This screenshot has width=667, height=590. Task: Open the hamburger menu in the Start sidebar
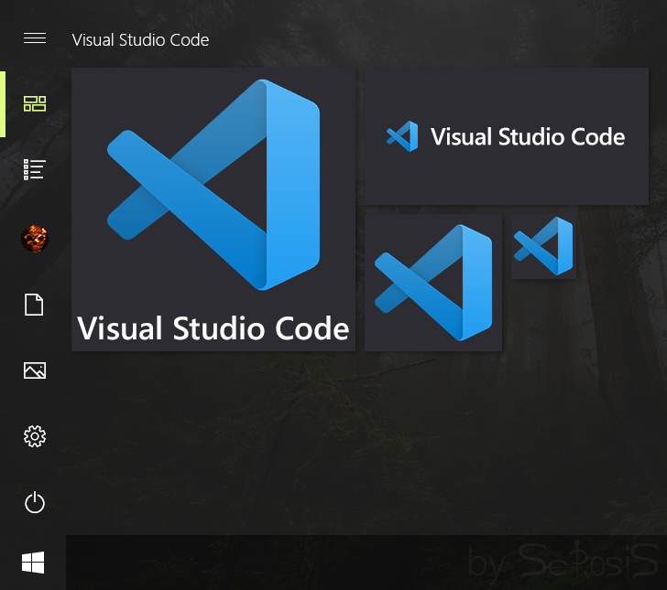tap(35, 38)
